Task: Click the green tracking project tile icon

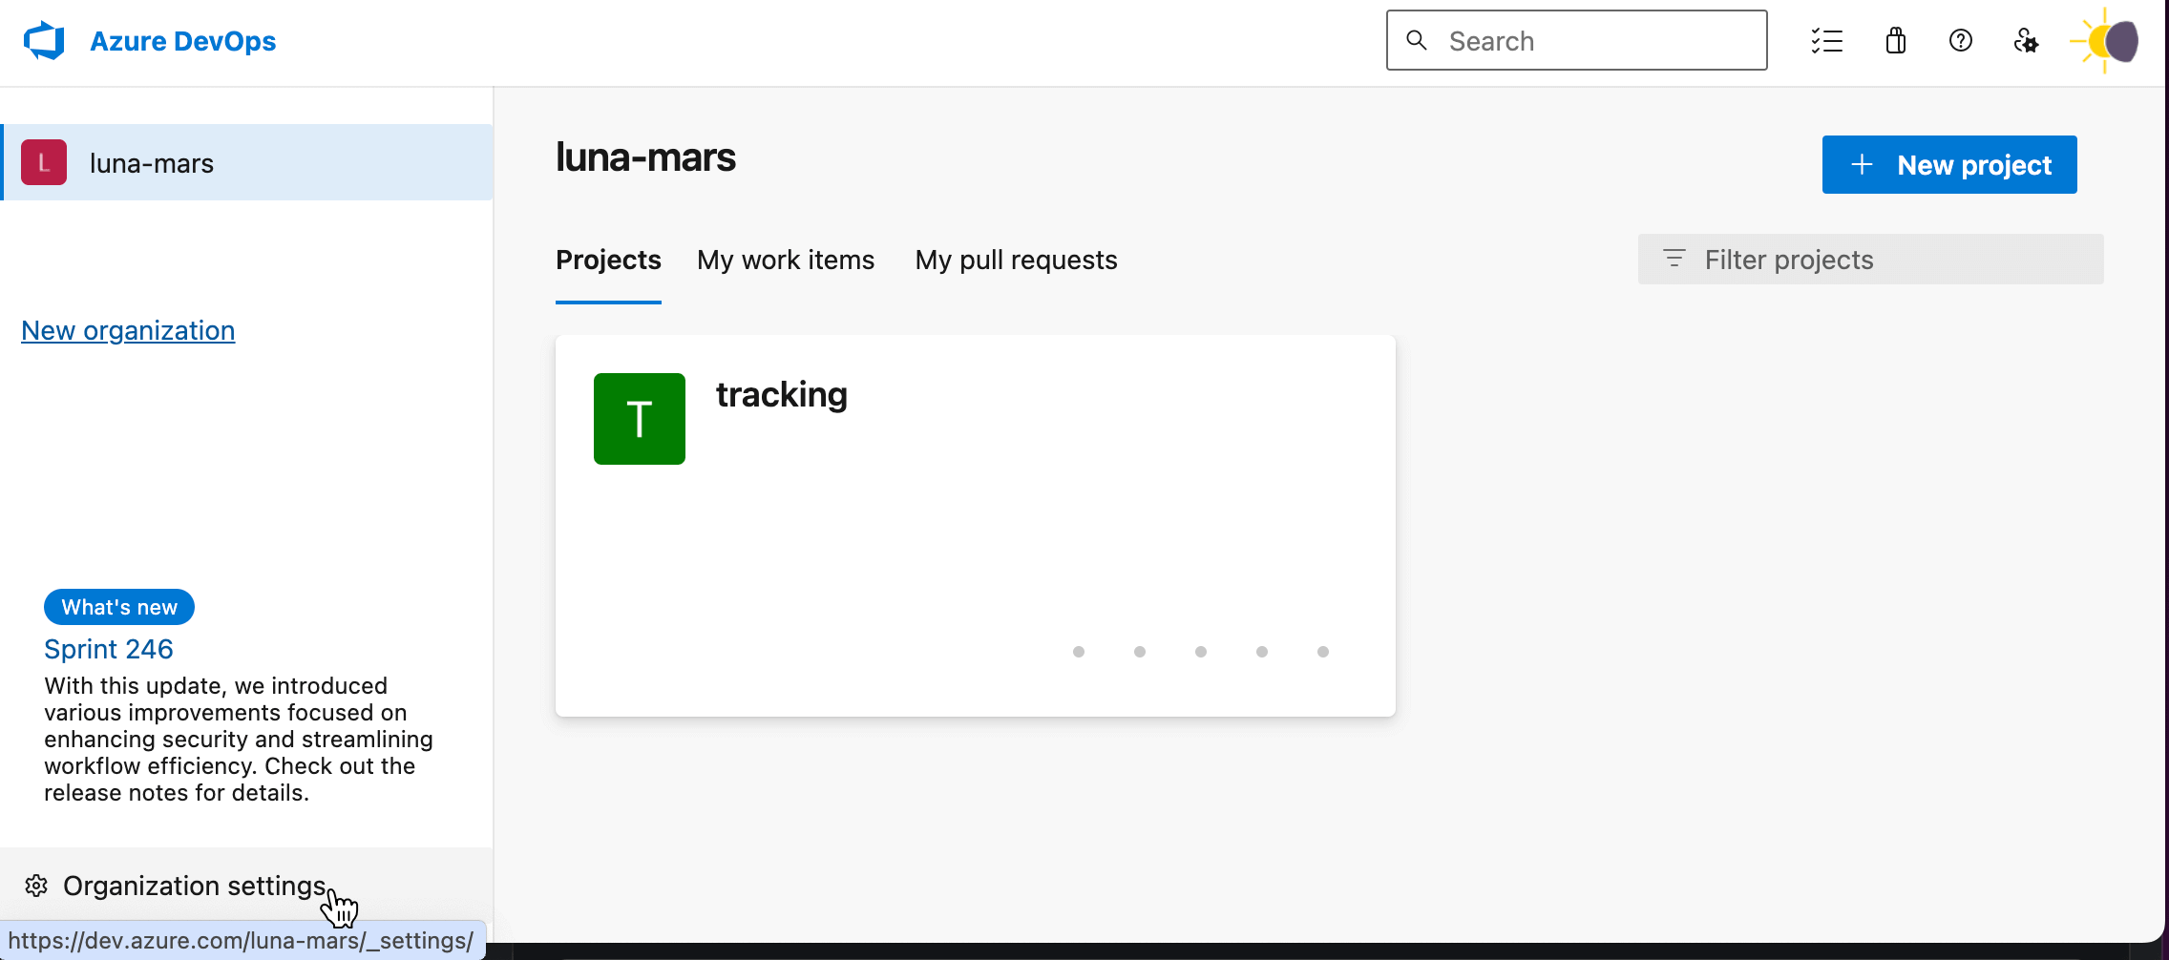Action: (639, 419)
